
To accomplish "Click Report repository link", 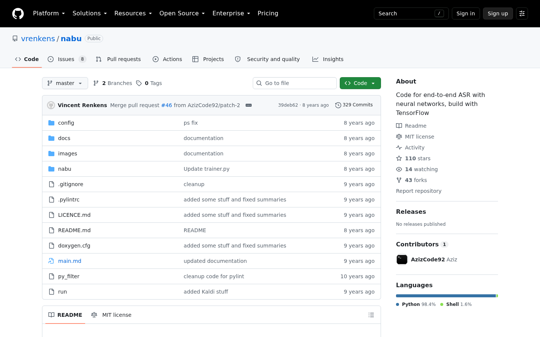I will [x=418, y=191].
